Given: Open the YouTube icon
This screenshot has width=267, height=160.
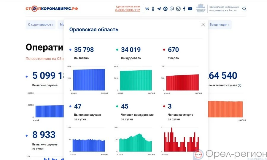Looking at the screenshot, I should coord(190,9).
